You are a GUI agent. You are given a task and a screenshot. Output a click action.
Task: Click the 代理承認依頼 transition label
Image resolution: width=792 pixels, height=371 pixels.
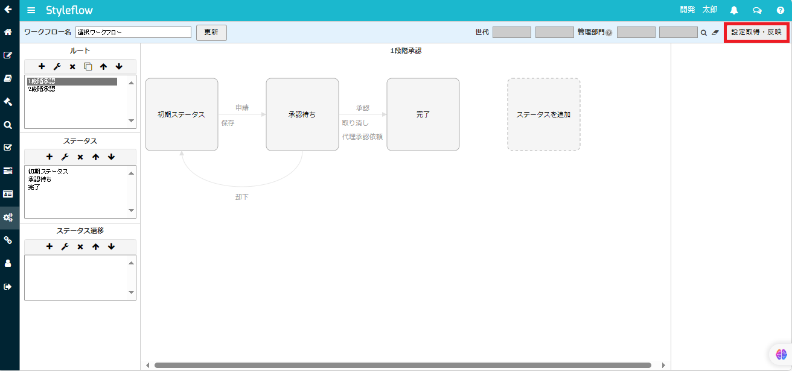click(x=362, y=137)
